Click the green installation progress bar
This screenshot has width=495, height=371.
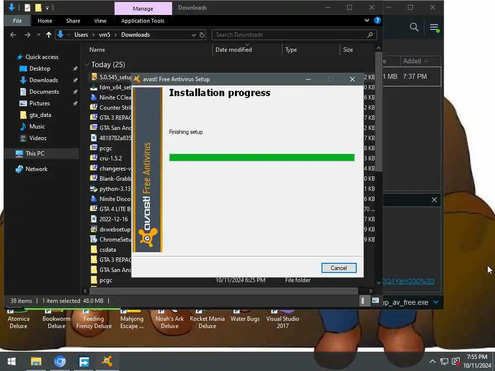(262, 157)
